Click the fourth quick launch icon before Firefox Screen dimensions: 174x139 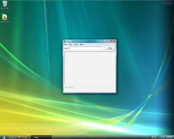[19, 137]
